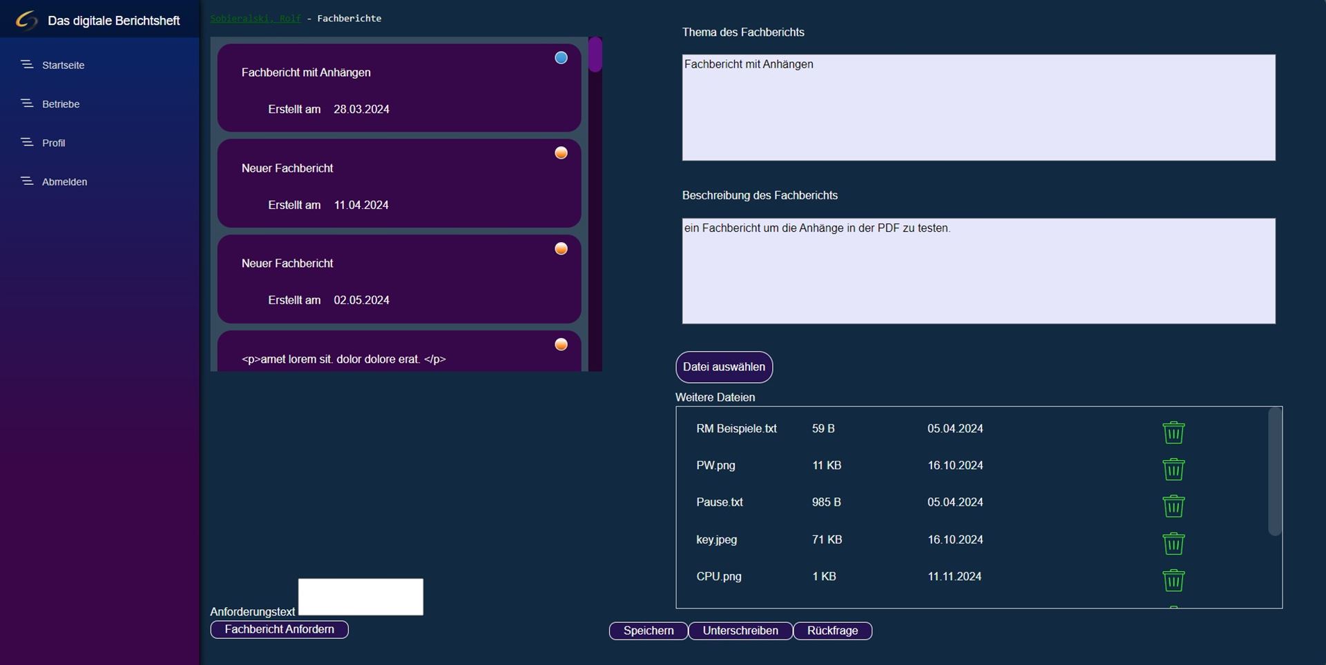Click the 985 B file size
The width and height of the screenshot is (1326, 665).
[x=827, y=502]
